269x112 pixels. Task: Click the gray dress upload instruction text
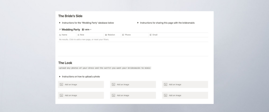[105, 68]
